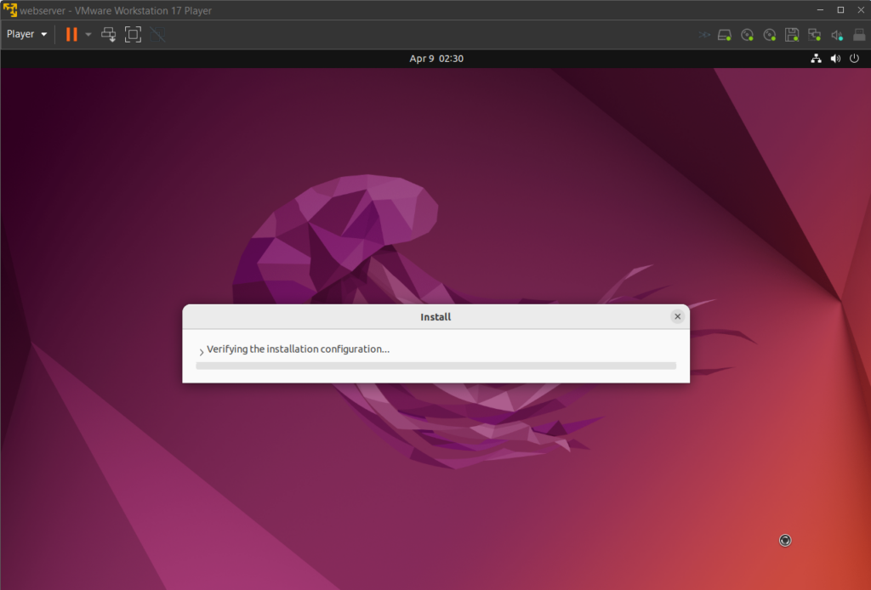Click 'Verifying the installation configuration...' text
Screen dimensions: 871x590
click(298, 349)
